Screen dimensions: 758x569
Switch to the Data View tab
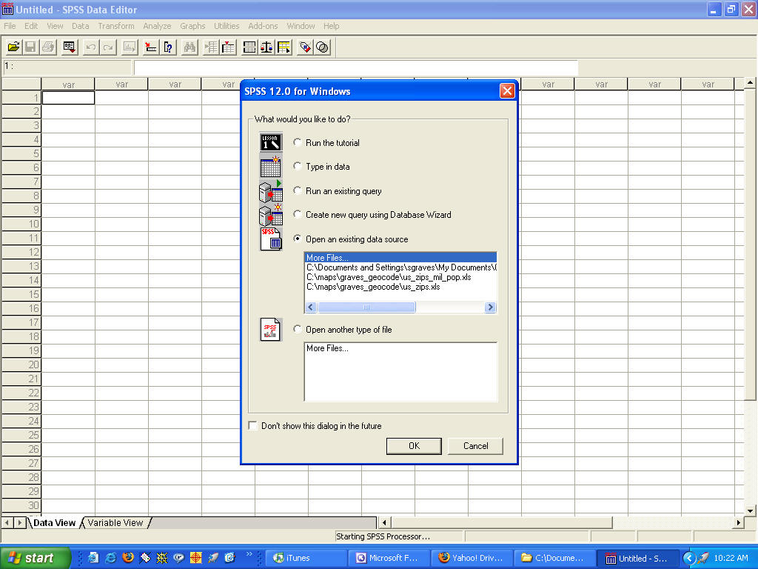pyautogui.click(x=54, y=522)
